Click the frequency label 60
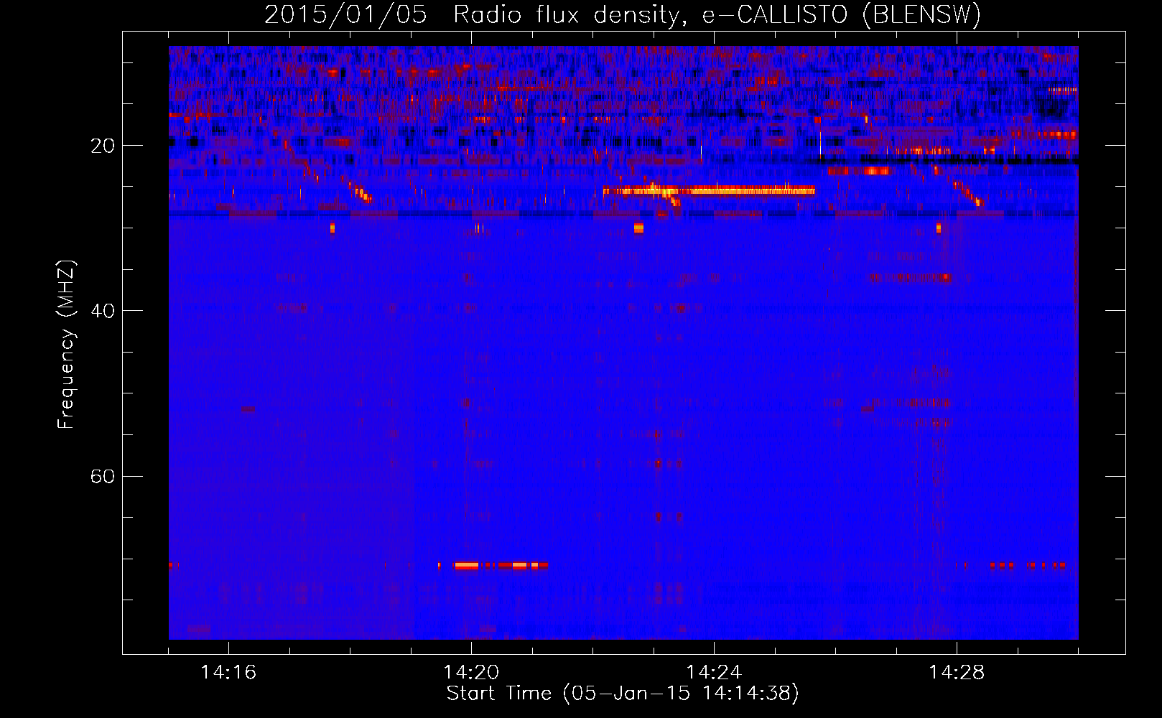This screenshot has width=1162, height=718. (x=103, y=476)
